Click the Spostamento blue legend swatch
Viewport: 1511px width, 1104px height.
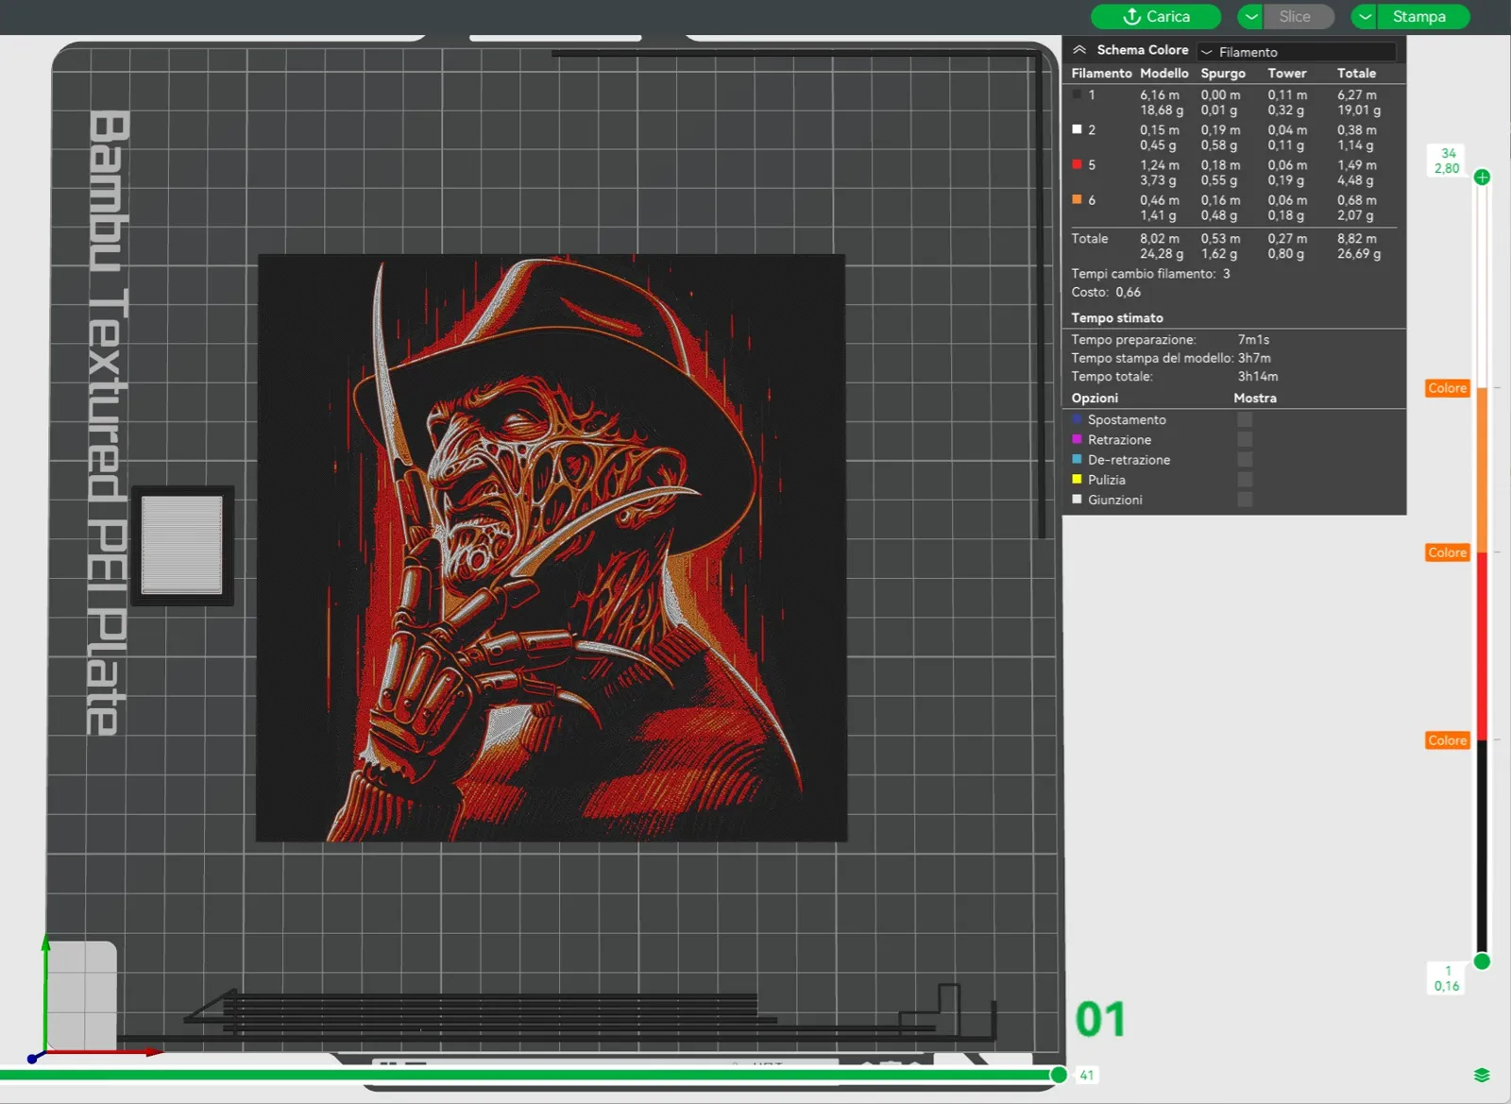(1077, 419)
